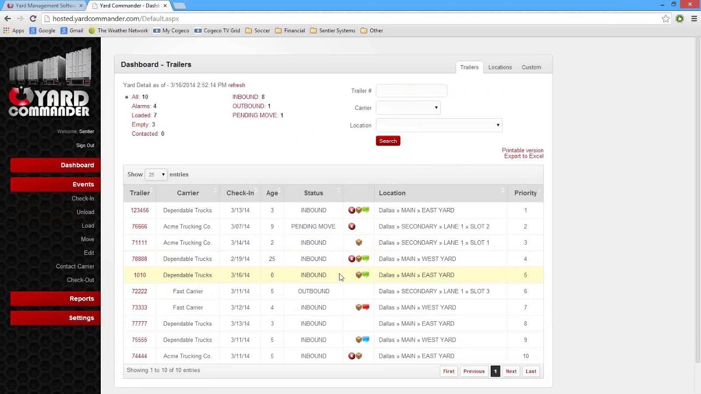Open the Printable version link
701x394 pixels.
(522, 150)
